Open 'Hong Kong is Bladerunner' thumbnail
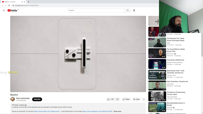This screenshot has height=114, width=203. 157,64
